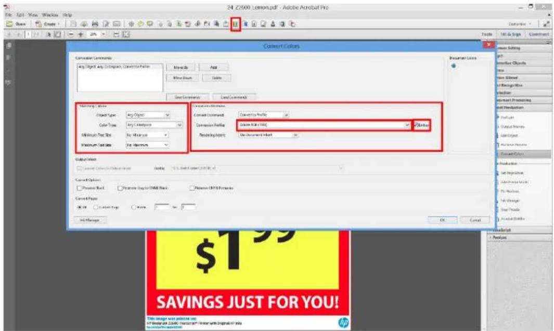
Task: Click the Load Commands button
Action: (x=234, y=97)
